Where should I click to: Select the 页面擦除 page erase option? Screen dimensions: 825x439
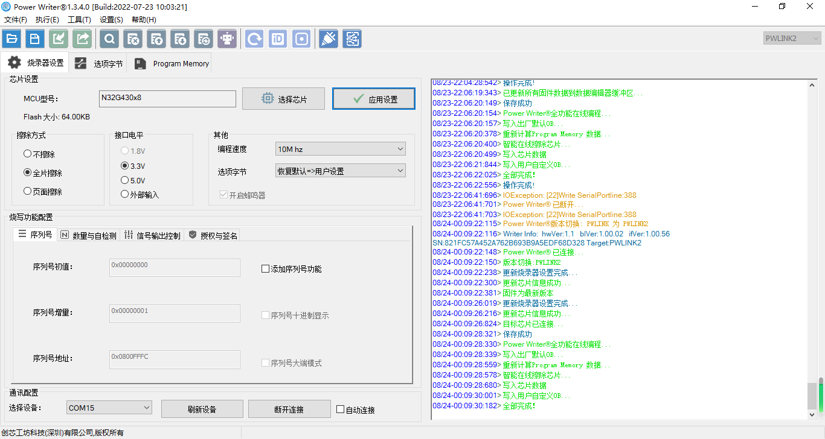point(43,192)
